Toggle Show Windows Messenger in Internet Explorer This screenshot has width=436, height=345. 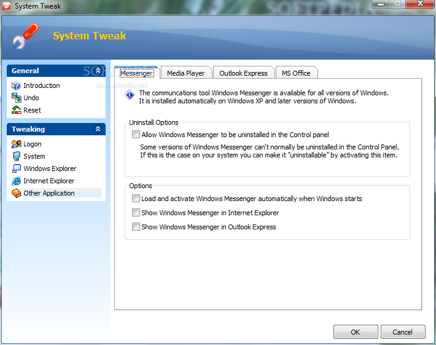pos(136,213)
